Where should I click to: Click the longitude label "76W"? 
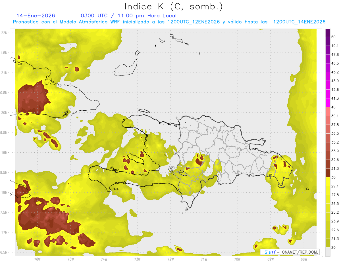click(x=37, y=259)
